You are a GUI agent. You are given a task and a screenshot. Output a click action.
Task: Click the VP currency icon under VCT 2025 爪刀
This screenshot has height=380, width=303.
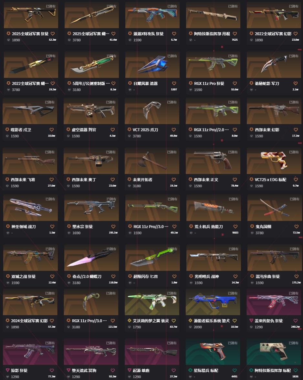(130, 136)
